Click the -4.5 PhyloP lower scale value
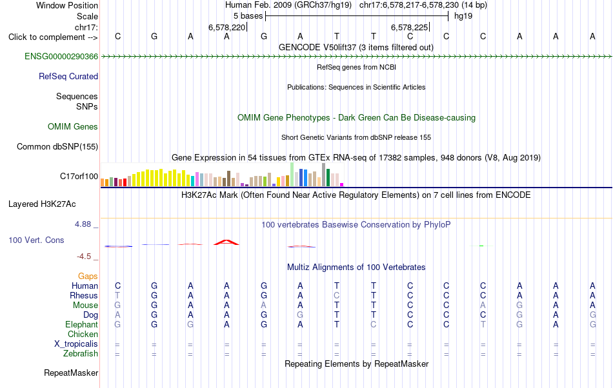Viewport: 613px width, 388px height. point(84,257)
